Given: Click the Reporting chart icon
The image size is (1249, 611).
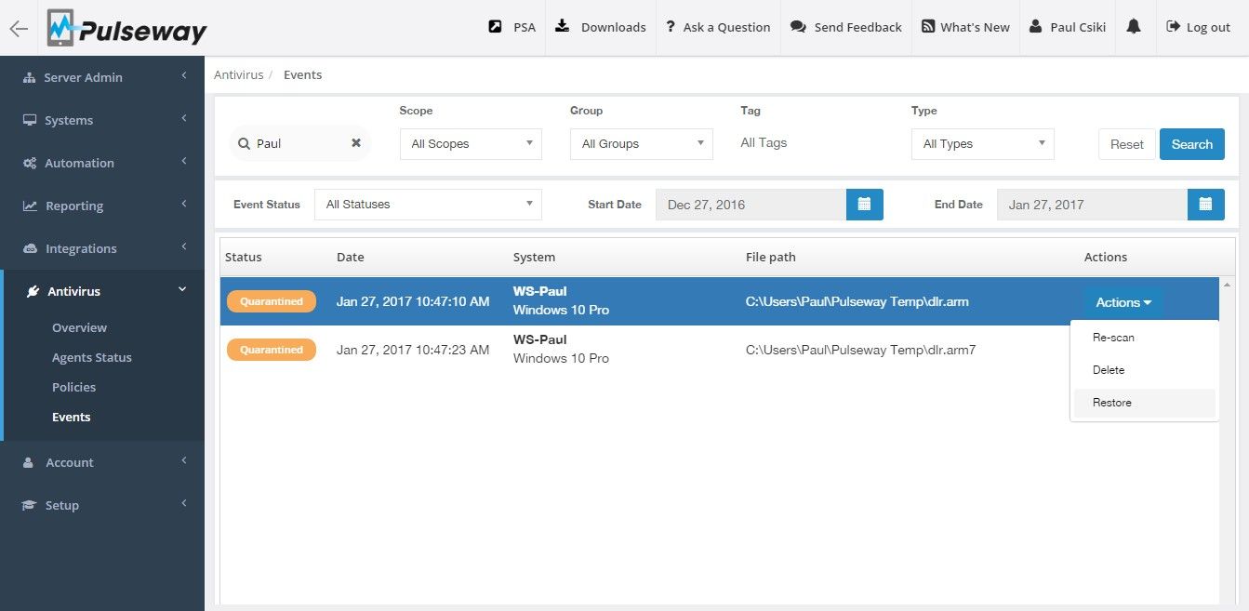Looking at the screenshot, I should coord(30,206).
